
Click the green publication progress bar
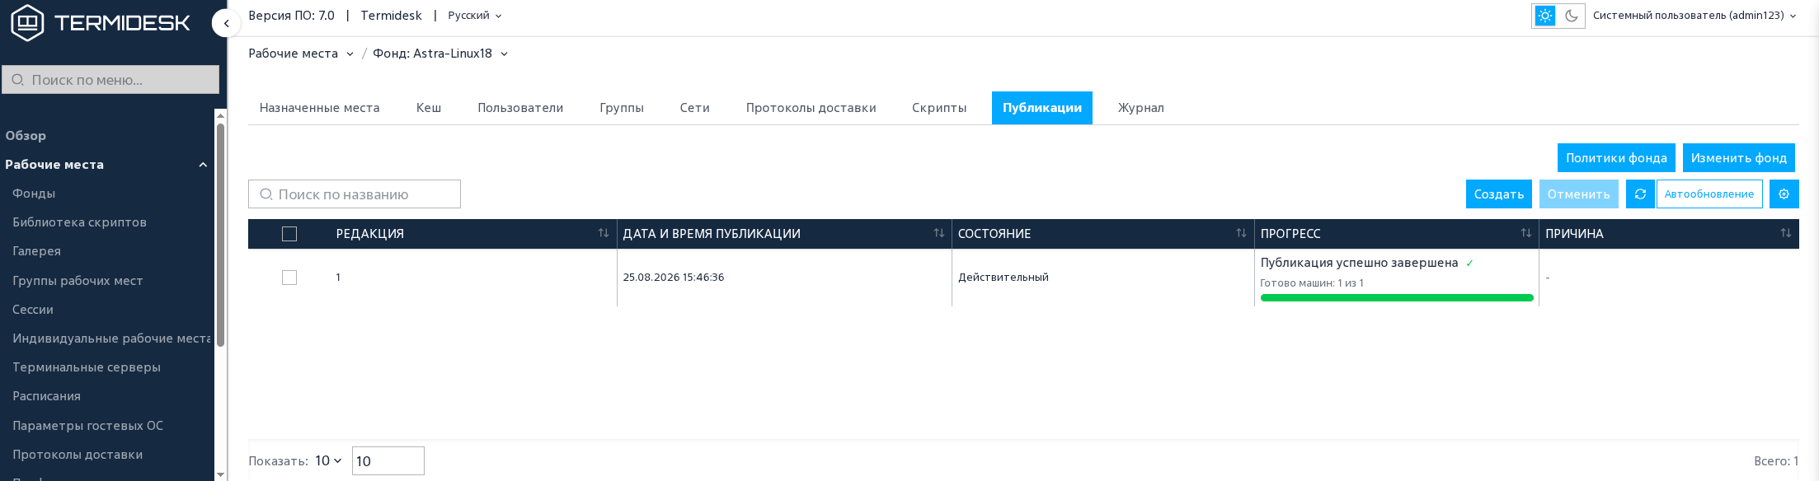click(x=1397, y=298)
